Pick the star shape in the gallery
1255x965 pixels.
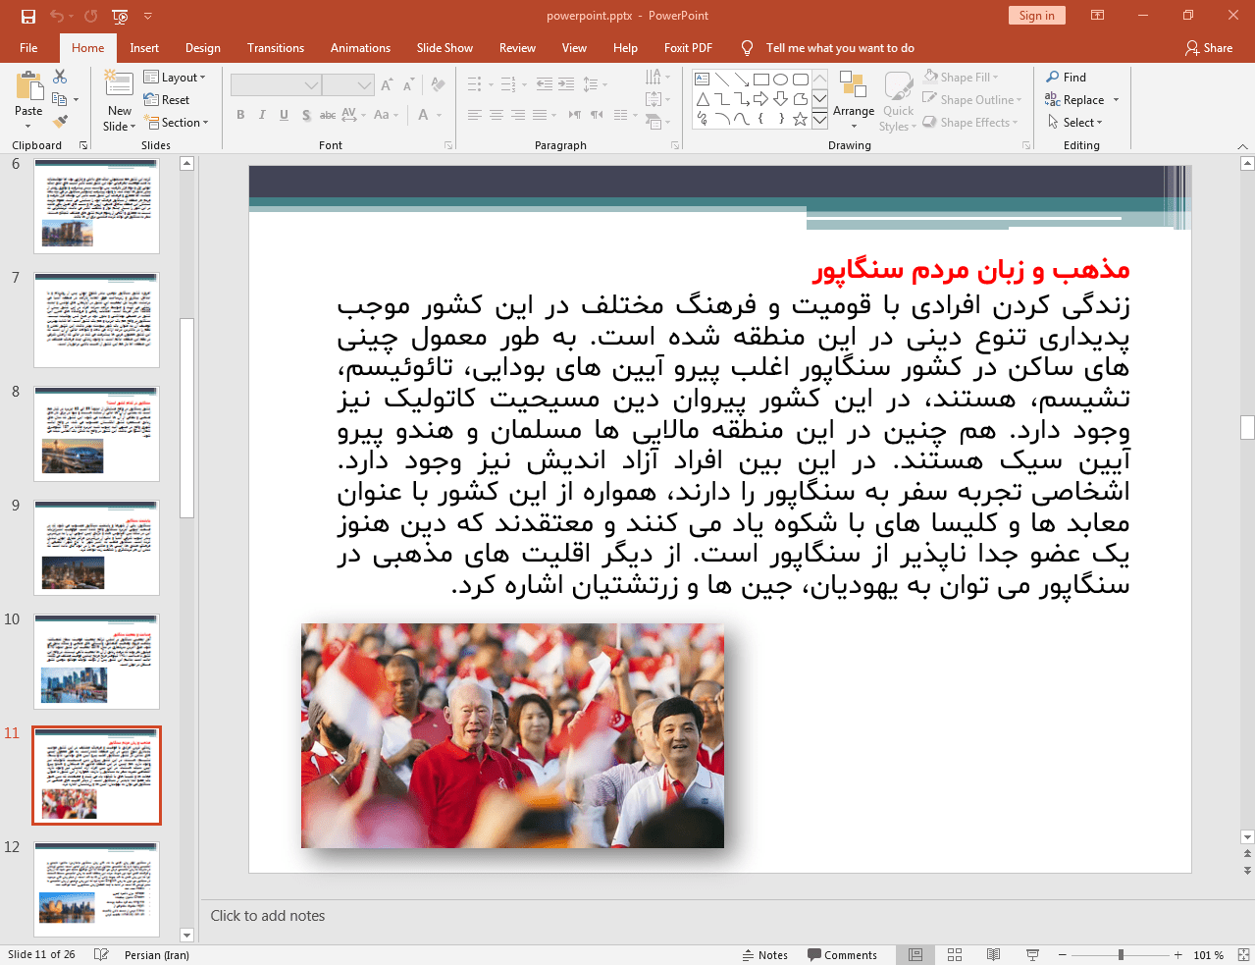click(x=800, y=119)
